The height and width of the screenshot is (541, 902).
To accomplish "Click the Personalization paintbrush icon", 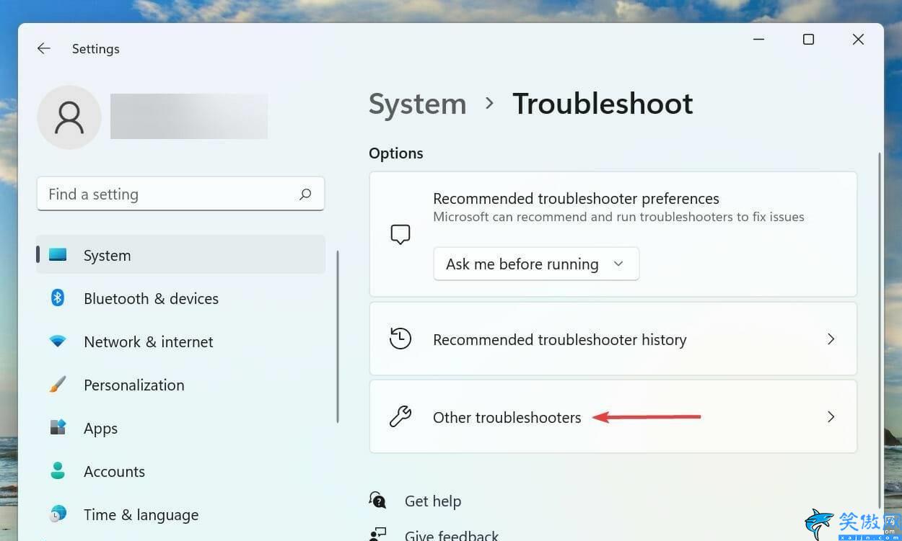I will 58,385.
